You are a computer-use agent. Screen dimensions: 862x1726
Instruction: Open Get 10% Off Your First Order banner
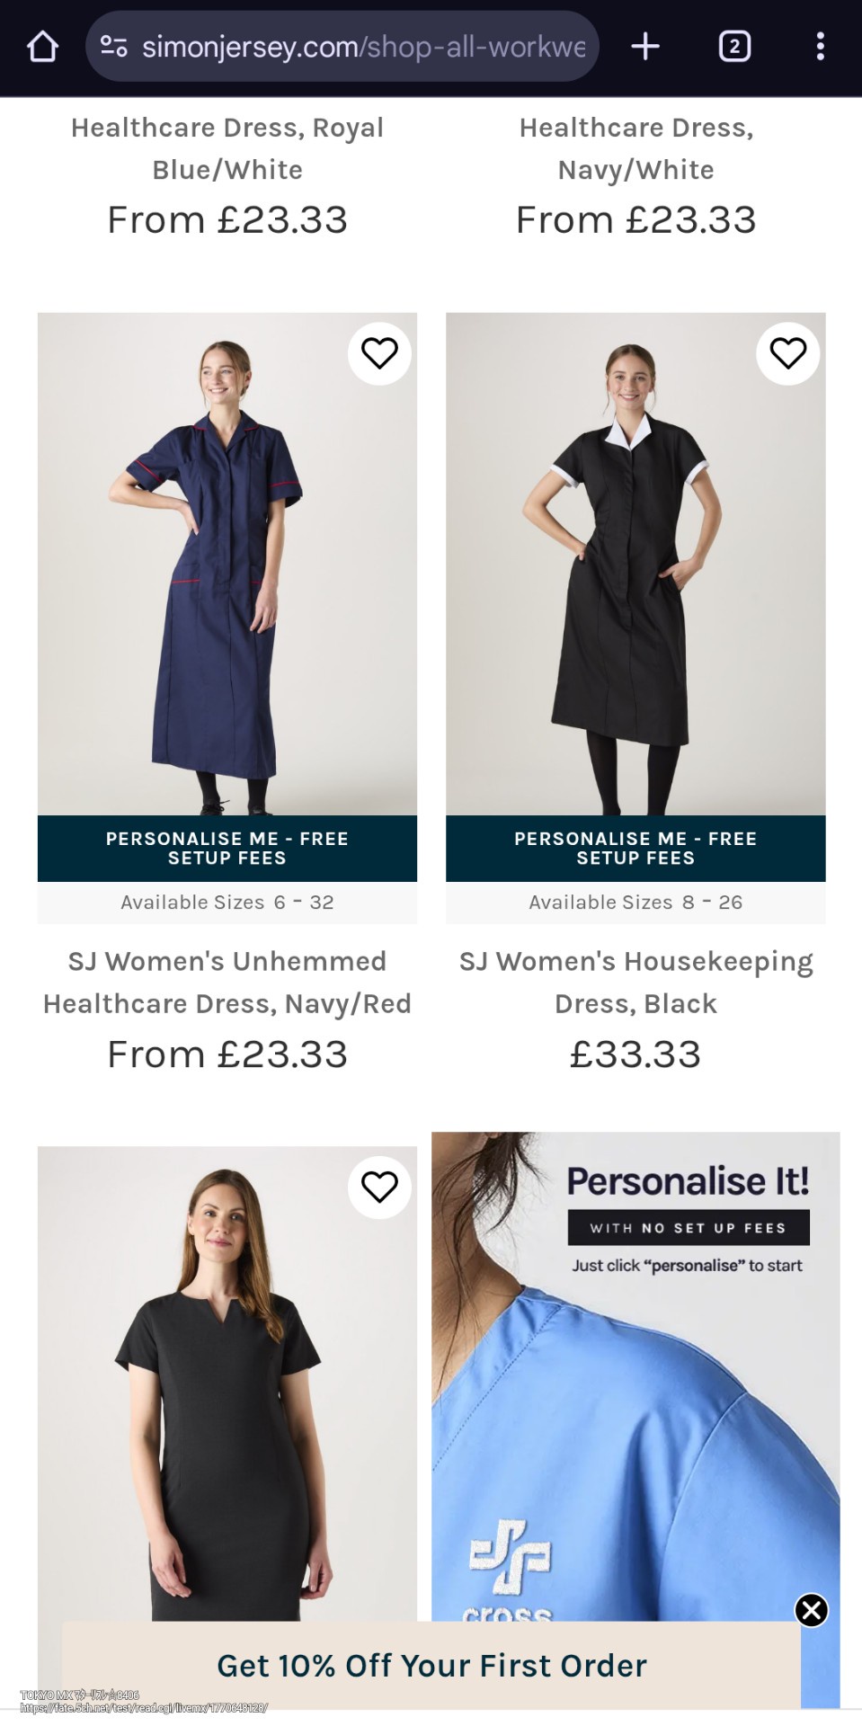click(431, 1666)
